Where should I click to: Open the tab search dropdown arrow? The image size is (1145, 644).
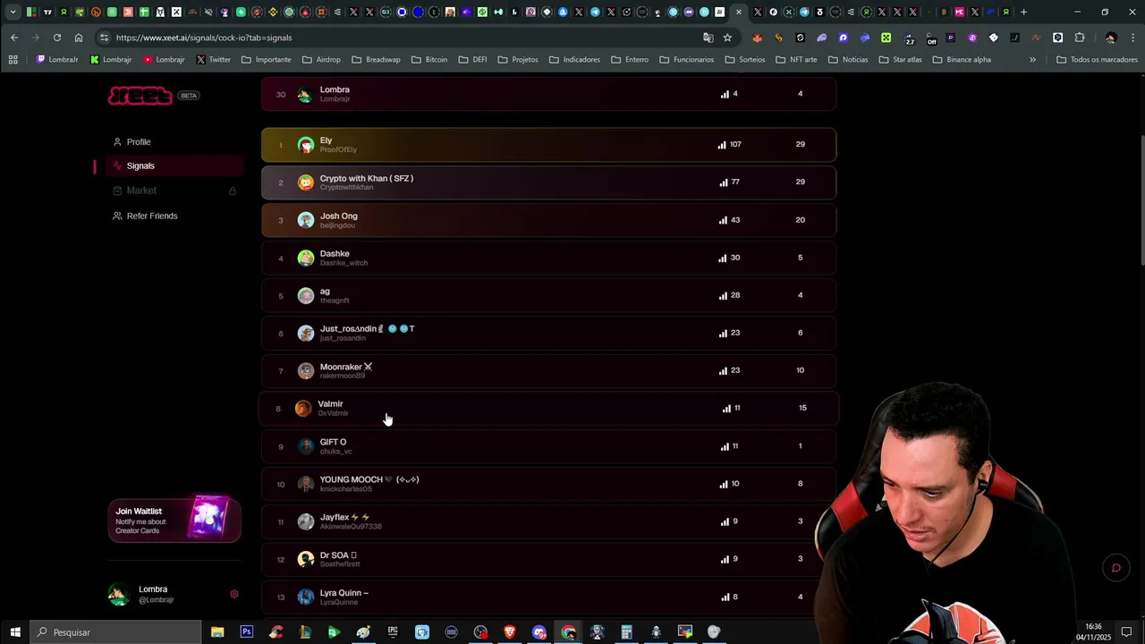[x=13, y=12]
